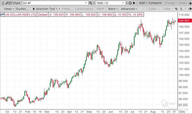Click the Jun label on the time axis
The width and height of the screenshot is (192, 114).
pos(110,112)
